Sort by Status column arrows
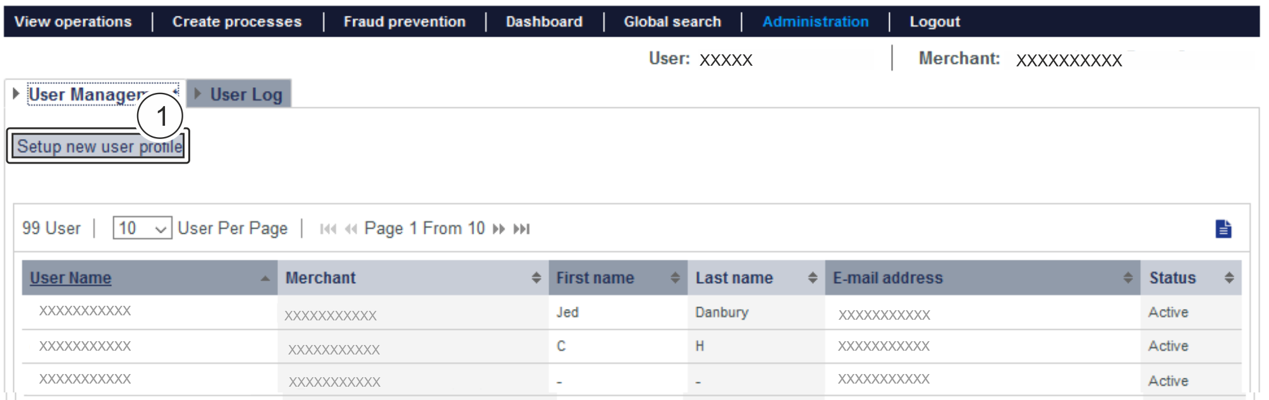Image resolution: width=1269 pixels, height=400 pixels. coord(1229,278)
